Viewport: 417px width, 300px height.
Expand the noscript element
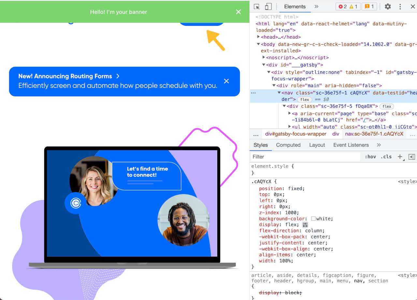coord(264,57)
